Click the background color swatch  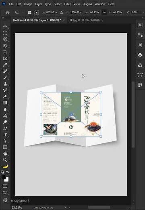7,180
